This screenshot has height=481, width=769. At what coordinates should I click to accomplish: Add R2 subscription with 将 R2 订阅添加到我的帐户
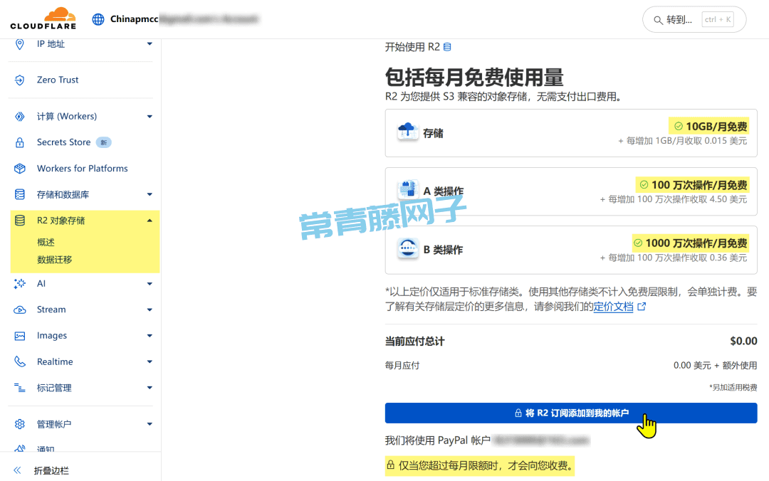pyautogui.click(x=571, y=413)
